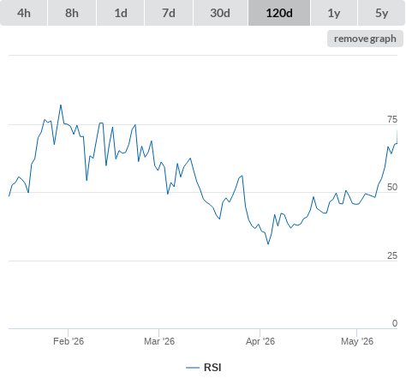This screenshot has width=406, height=390.
Task: Choose the 1d range tab
Action: tap(121, 13)
